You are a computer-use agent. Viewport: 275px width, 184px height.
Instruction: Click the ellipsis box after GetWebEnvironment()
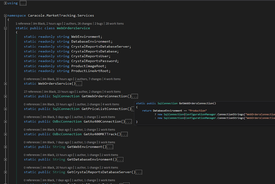tap(110, 147)
